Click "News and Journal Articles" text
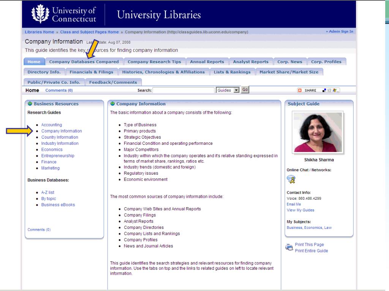389x291 pixels. click(149, 246)
